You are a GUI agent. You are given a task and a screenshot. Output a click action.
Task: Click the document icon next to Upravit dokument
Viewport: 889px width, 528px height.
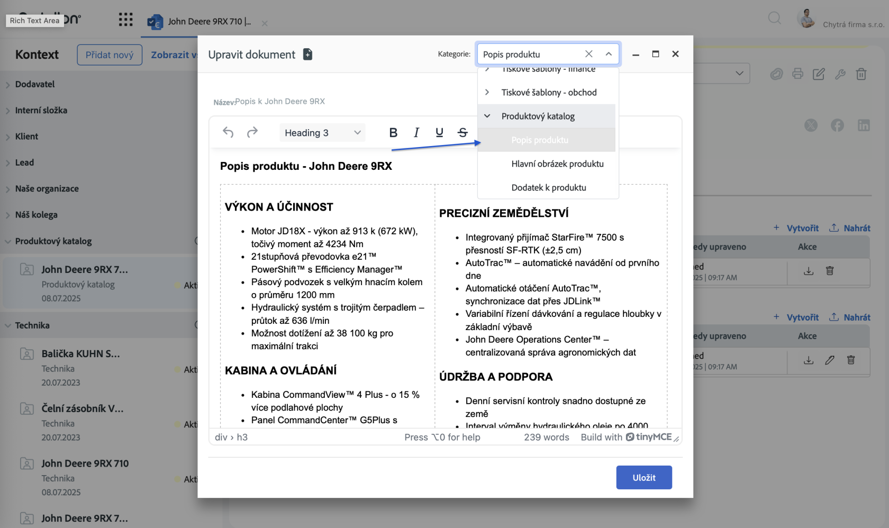coord(307,54)
